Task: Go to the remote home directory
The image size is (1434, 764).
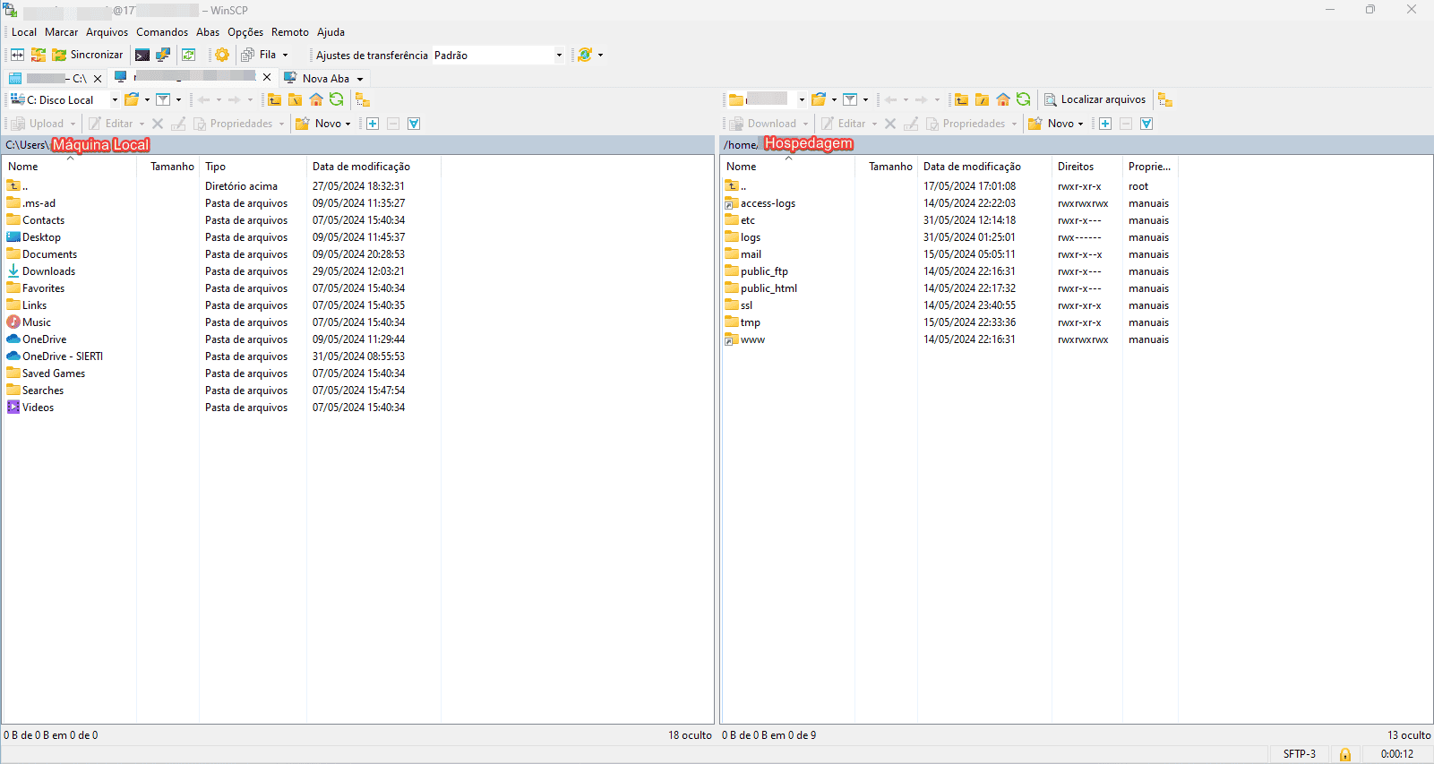Action: (x=1003, y=99)
